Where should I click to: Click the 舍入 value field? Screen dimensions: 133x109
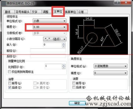[x=53, y=45]
